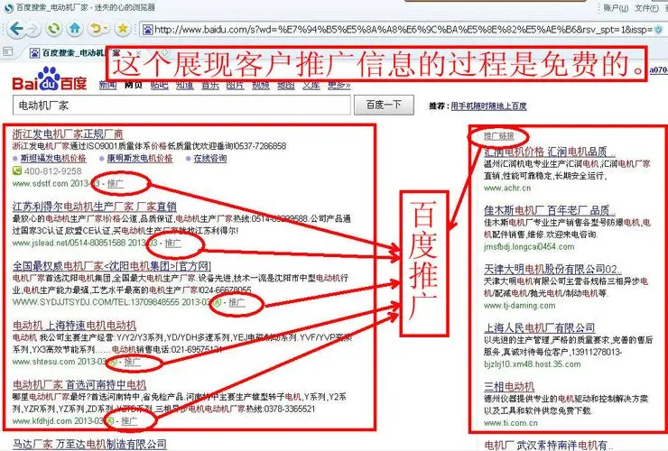Image resolution: width=668 pixels, height=451 pixels.
Task: Click the phone number 400-812-9258
Action: (x=53, y=171)
